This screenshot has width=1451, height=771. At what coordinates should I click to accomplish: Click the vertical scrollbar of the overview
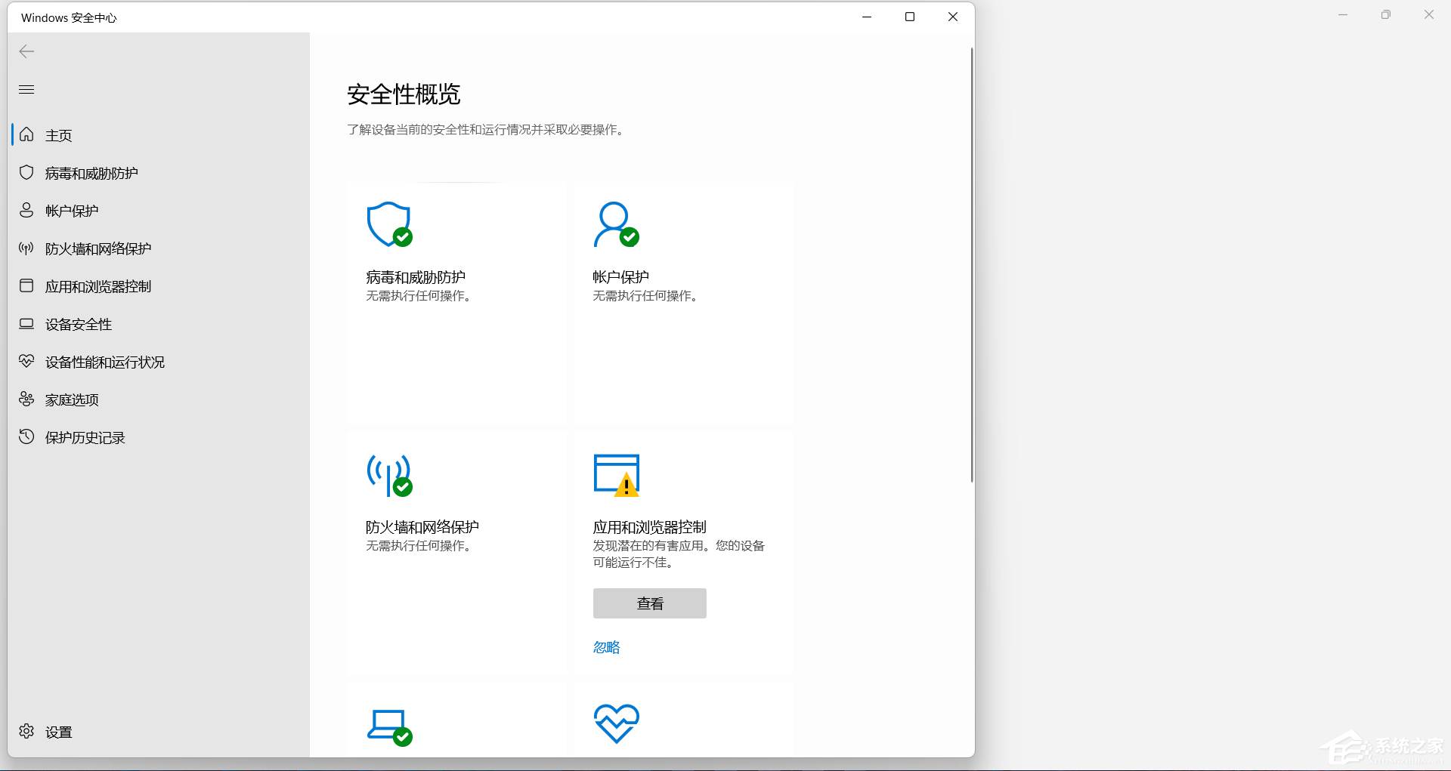coord(972,264)
